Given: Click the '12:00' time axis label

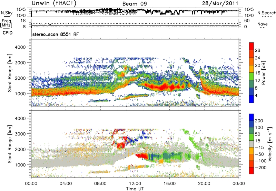Looking at the screenshot, I should click(x=135, y=184).
